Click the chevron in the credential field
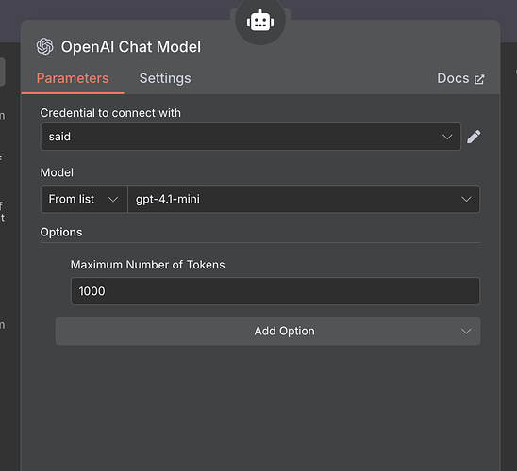 point(447,137)
